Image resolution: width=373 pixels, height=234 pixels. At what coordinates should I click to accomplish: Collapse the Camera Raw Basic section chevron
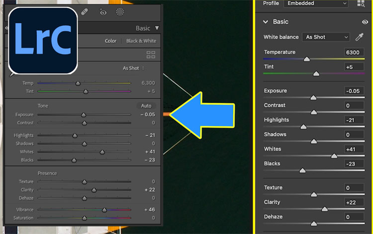tap(266, 22)
